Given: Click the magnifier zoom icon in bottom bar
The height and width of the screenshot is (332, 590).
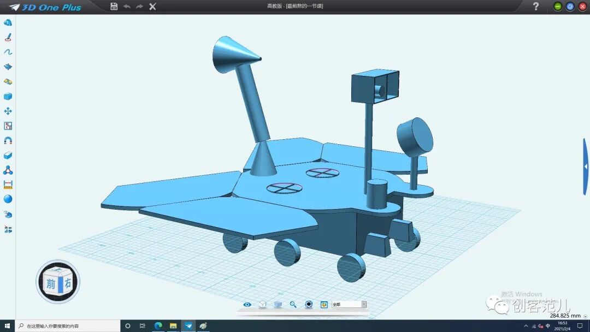Looking at the screenshot, I should pyautogui.click(x=293, y=305).
